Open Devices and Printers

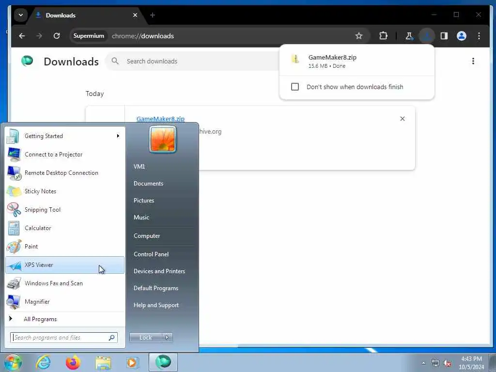pyautogui.click(x=159, y=271)
